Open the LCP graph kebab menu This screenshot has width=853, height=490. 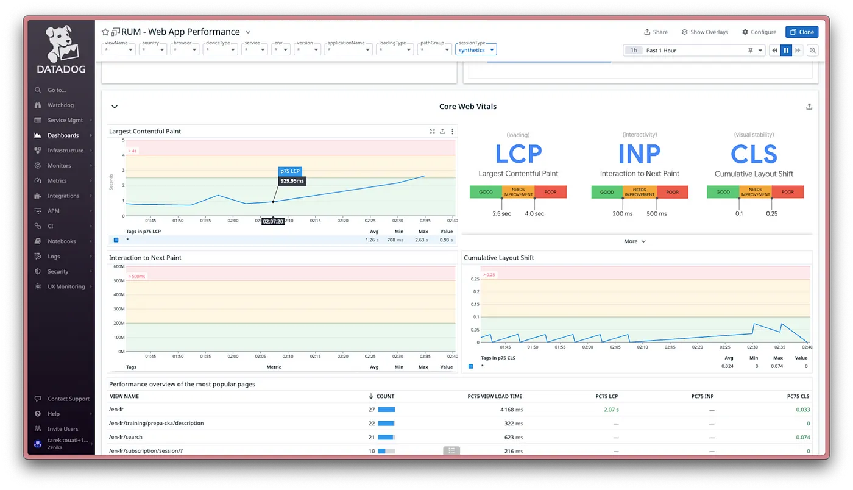tap(452, 131)
